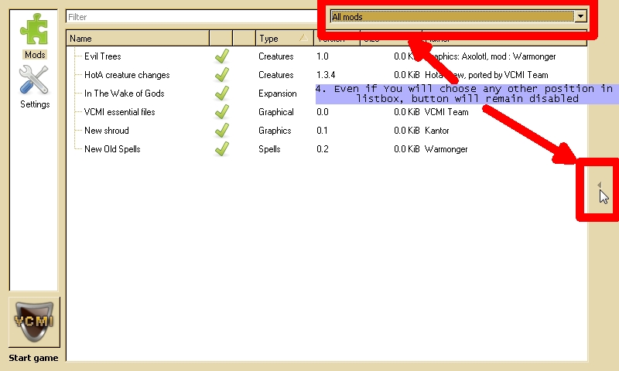Select the HotA creature changes mod name
The height and width of the screenshot is (371, 619).
pyautogui.click(x=127, y=75)
